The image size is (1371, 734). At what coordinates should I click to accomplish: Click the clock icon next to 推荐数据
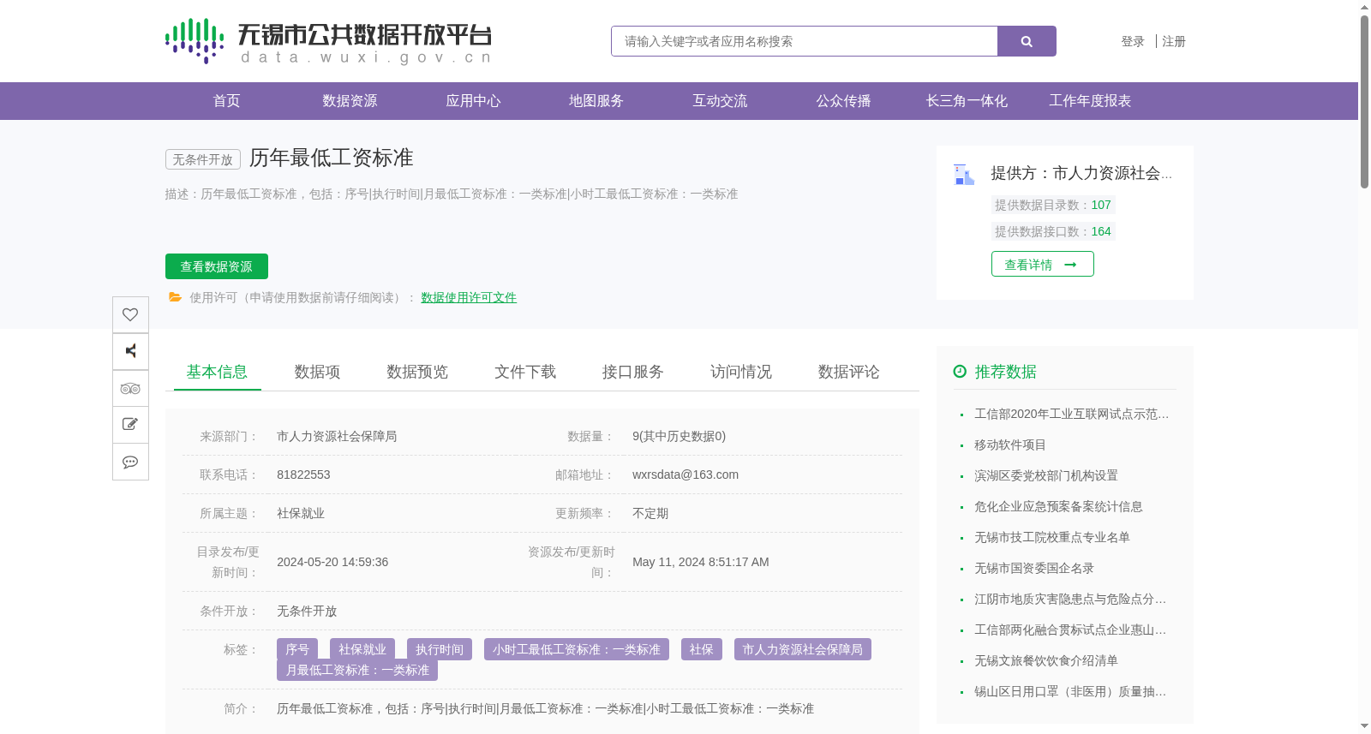960,372
